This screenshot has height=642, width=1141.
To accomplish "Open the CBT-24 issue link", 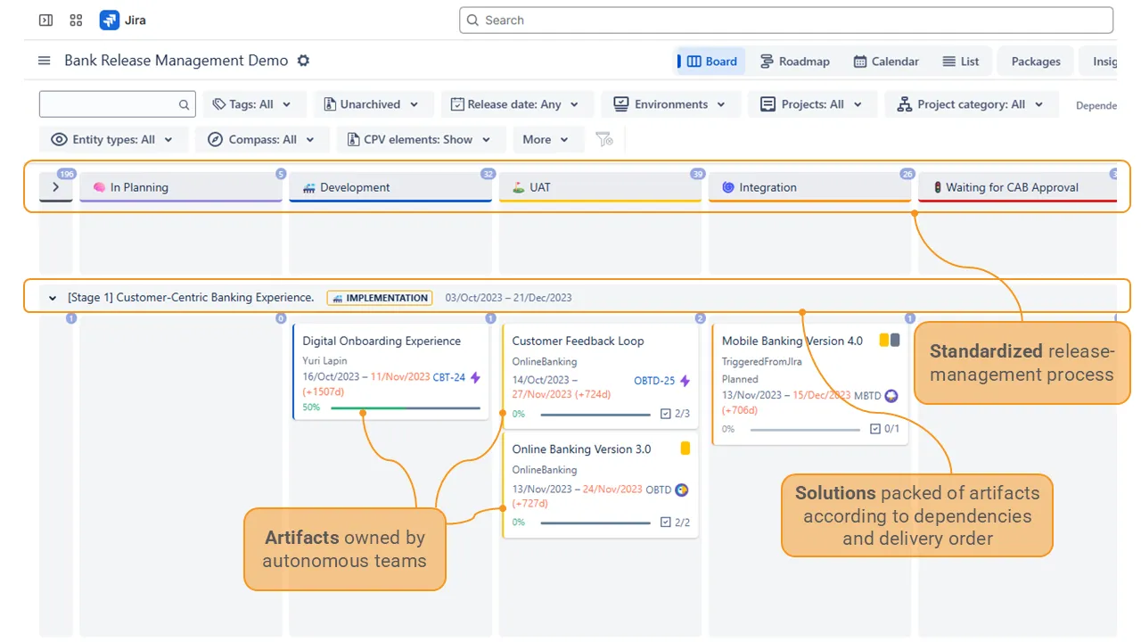I will click(x=448, y=377).
